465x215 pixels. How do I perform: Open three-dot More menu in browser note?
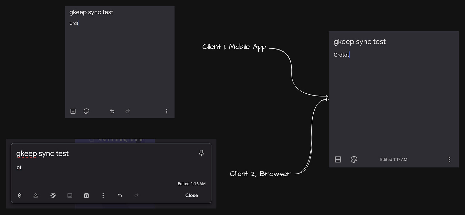point(103,196)
